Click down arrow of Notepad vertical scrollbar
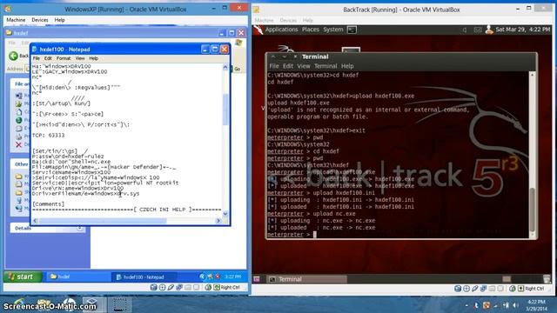Screen dimensions: 557x313 point(225,214)
